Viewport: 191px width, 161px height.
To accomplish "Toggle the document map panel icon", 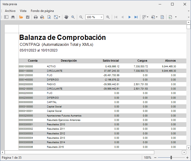I will click(6, 17).
